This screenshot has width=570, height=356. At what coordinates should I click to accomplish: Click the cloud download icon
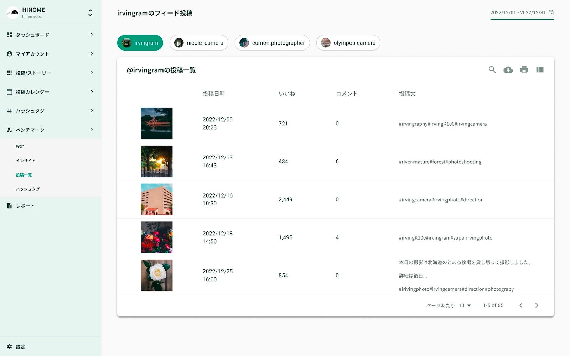pos(508,70)
